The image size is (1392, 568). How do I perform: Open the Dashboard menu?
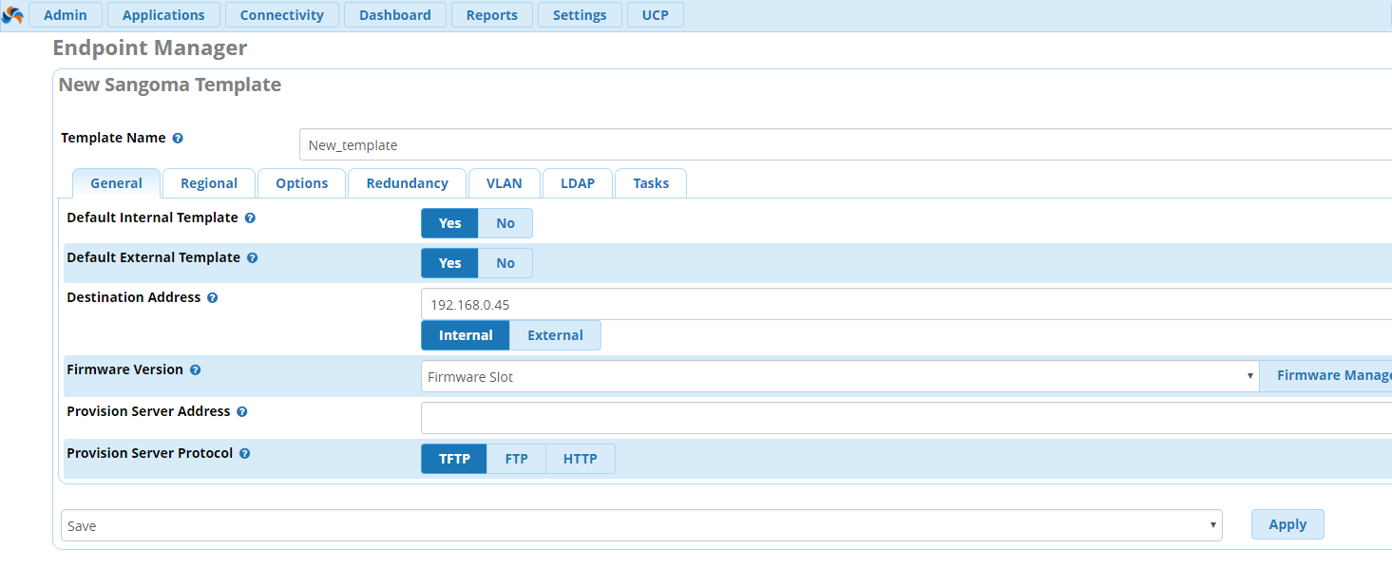(395, 15)
